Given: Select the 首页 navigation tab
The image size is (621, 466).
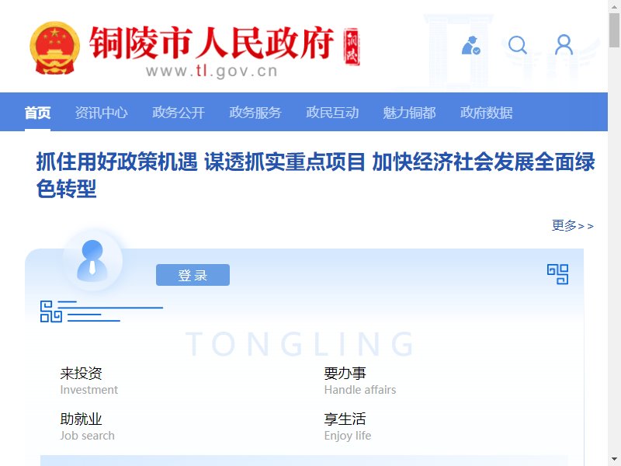Looking at the screenshot, I should 37,113.
